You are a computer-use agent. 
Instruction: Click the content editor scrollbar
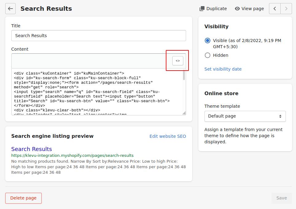(x=184, y=75)
